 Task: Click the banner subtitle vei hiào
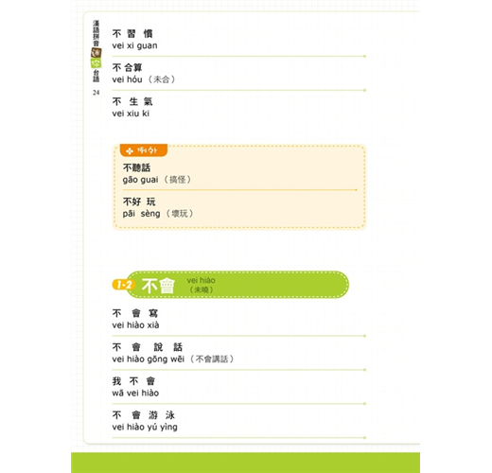pyautogui.click(x=201, y=280)
